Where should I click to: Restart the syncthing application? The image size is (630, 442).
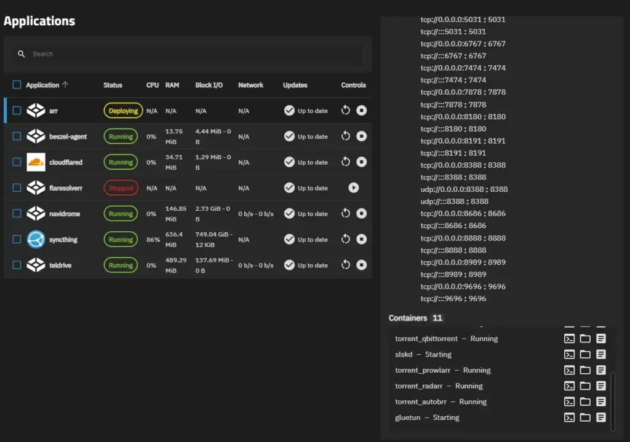click(x=345, y=239)
